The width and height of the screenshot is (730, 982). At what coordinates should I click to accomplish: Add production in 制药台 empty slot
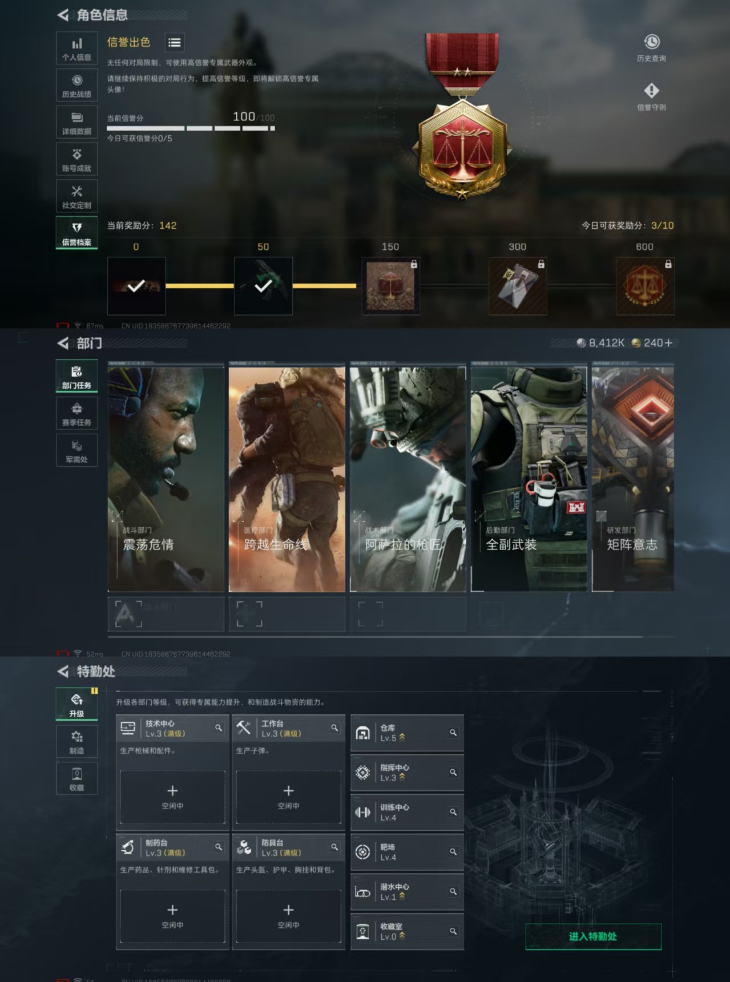click(x=172, y=916)
